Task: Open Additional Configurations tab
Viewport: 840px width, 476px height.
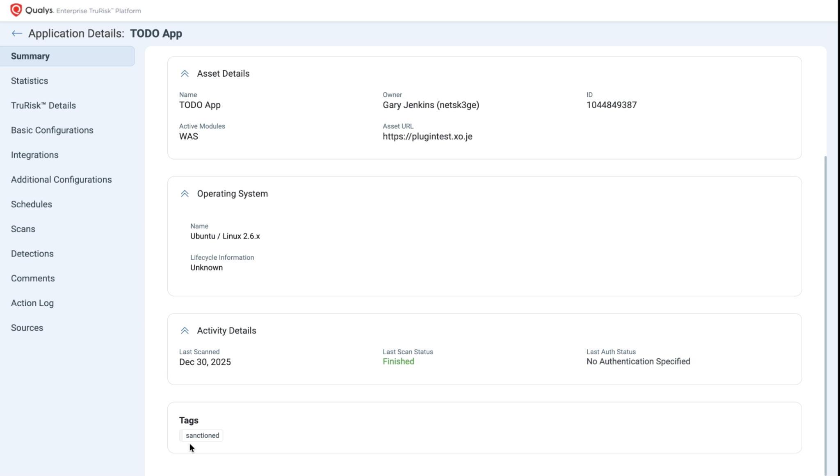Action: pos(62,179)
